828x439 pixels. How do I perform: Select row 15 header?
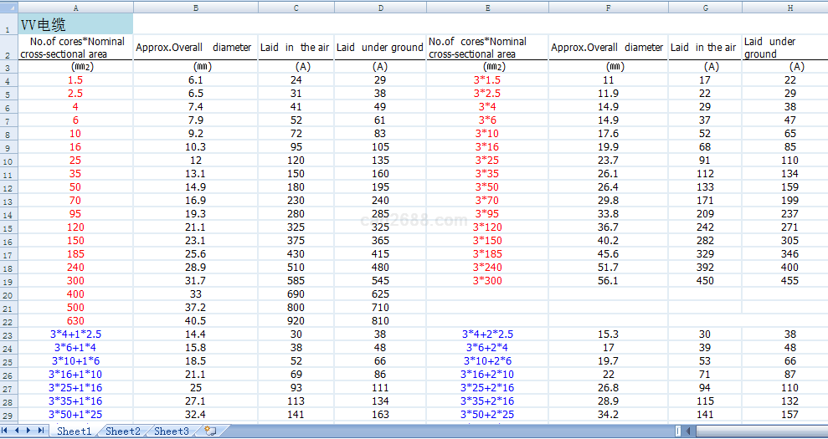pos(8,227)
